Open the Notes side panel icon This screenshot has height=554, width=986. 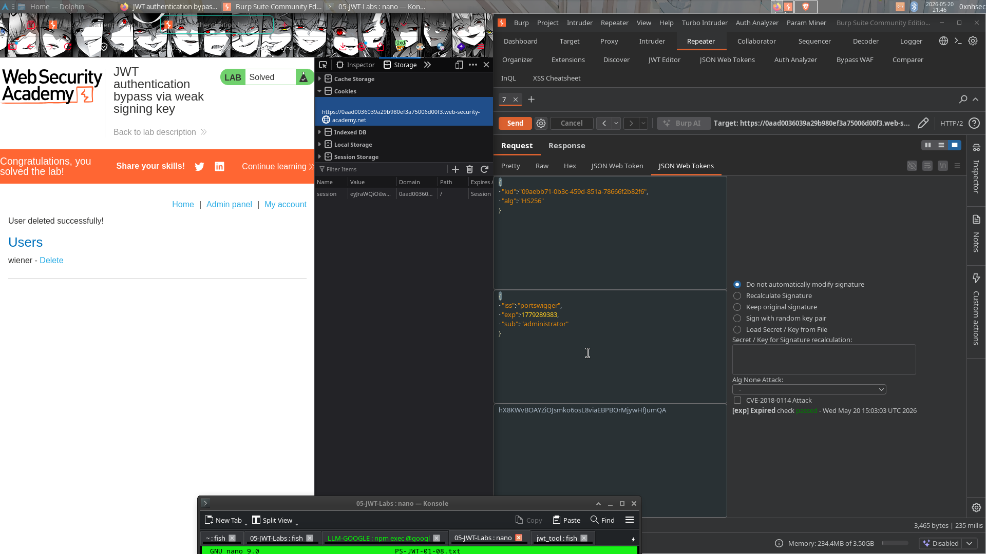click(976, 220)
